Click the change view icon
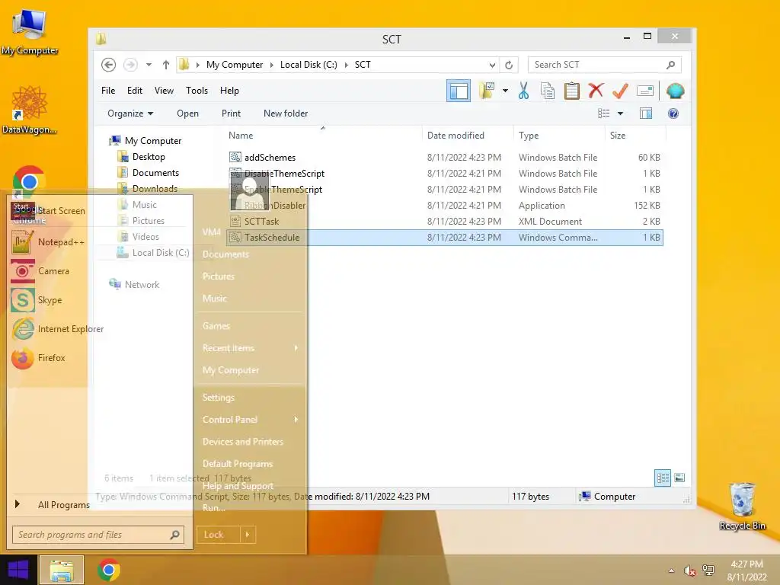This screenshot has width=780, height=585. tap(603, 113)
